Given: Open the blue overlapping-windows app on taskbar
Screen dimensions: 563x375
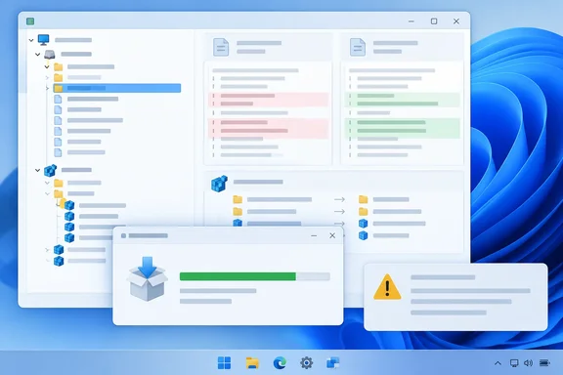Looking at the screenshot, I should [x=333, y=363].
